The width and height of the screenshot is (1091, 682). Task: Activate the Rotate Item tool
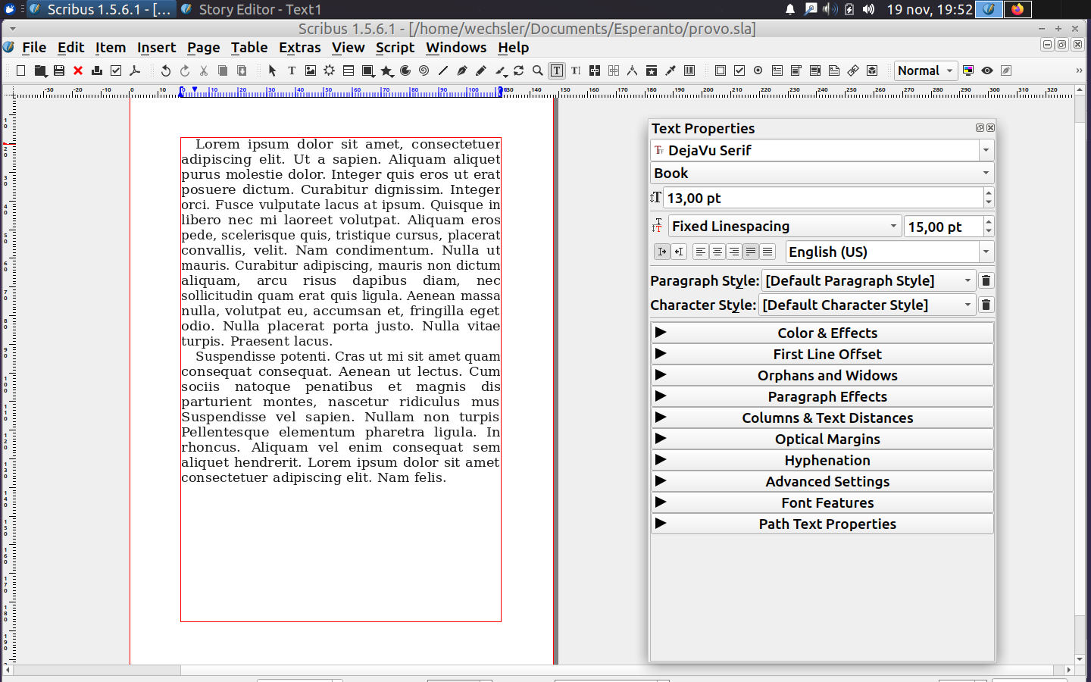click(519, 70)
